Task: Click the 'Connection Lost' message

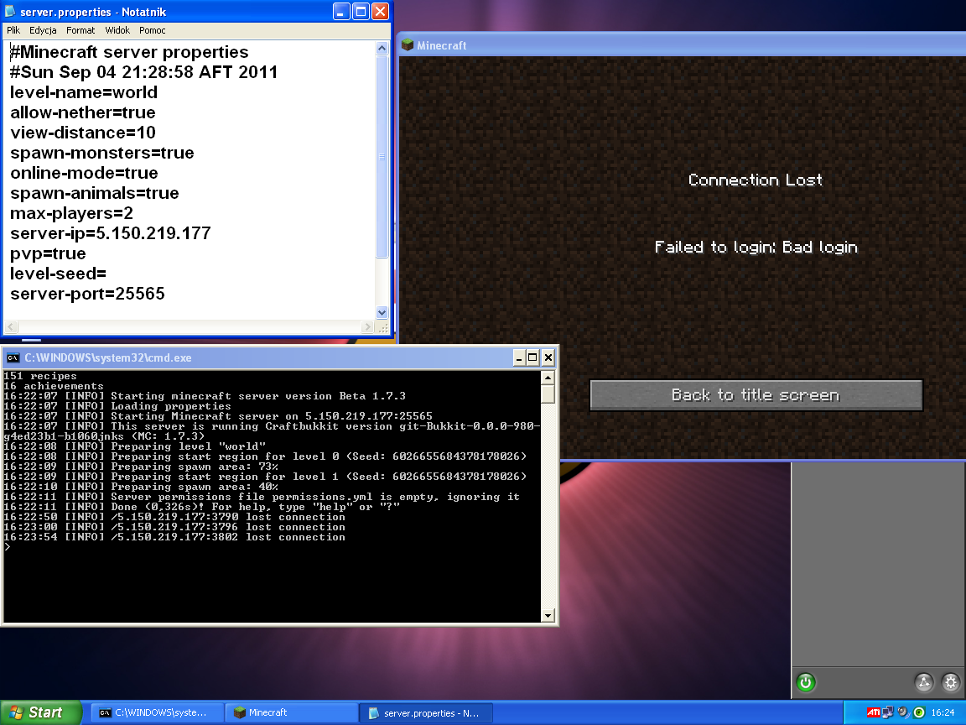Action: (756, 180)
